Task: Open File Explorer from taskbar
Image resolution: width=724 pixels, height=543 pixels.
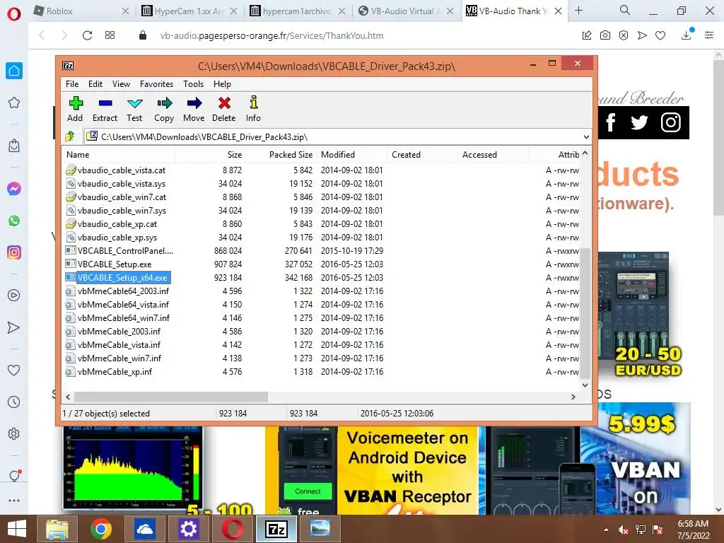Action: click(x=57, y=529)
